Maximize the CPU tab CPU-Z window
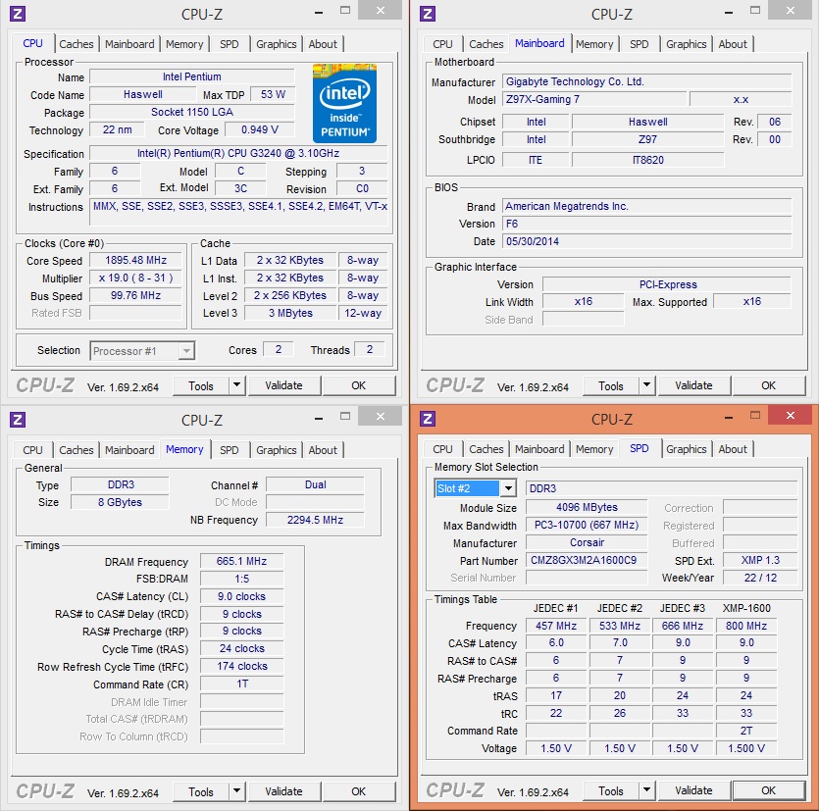 344,11
